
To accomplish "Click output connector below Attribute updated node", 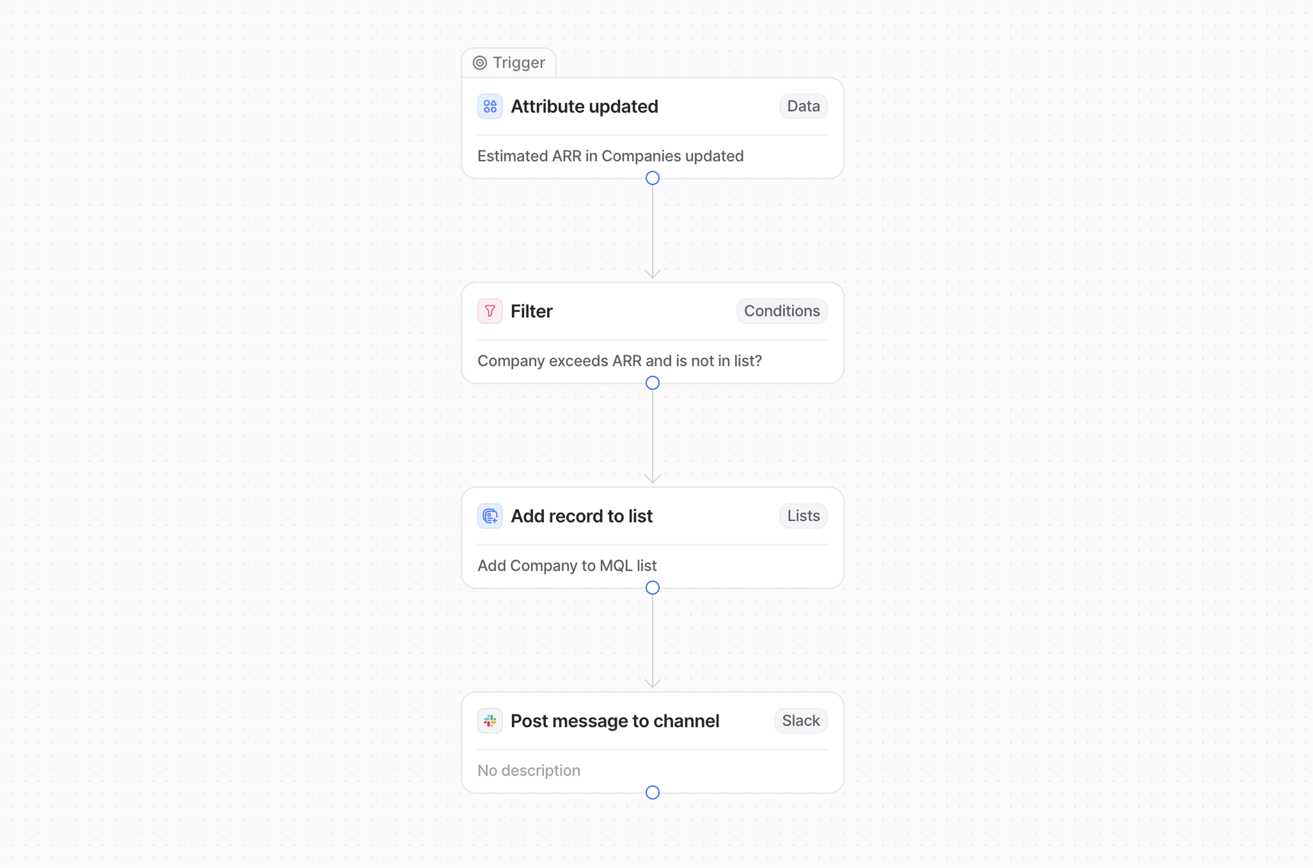I will pos(652,178).
